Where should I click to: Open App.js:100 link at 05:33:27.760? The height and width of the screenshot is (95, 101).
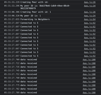89,78
